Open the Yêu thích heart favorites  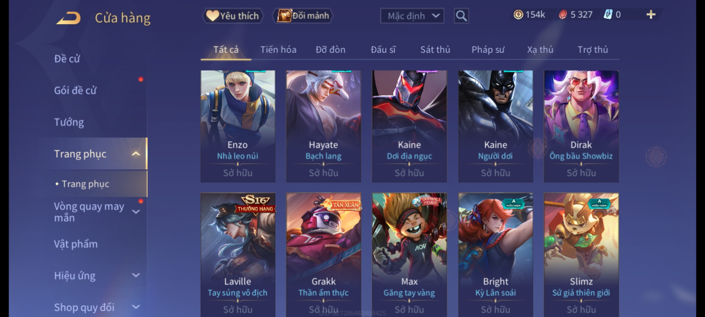(233, 16)
